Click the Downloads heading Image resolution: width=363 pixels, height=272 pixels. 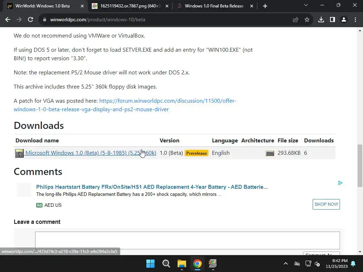click(39, 125)
